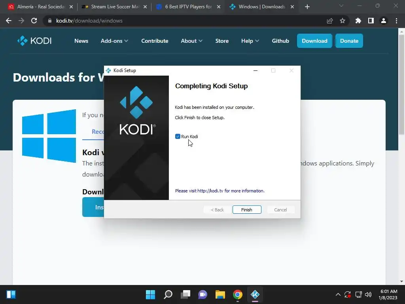The width and height of the screenshot is (405, 304).
Task: Close the Stream Live Soccer tab
Action: (x=145, y=7)
